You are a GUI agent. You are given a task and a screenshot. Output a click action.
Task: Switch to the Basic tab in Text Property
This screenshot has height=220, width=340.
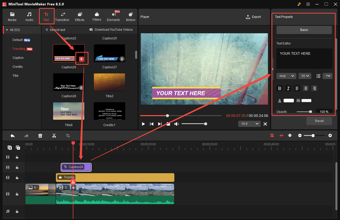[304, 30]
